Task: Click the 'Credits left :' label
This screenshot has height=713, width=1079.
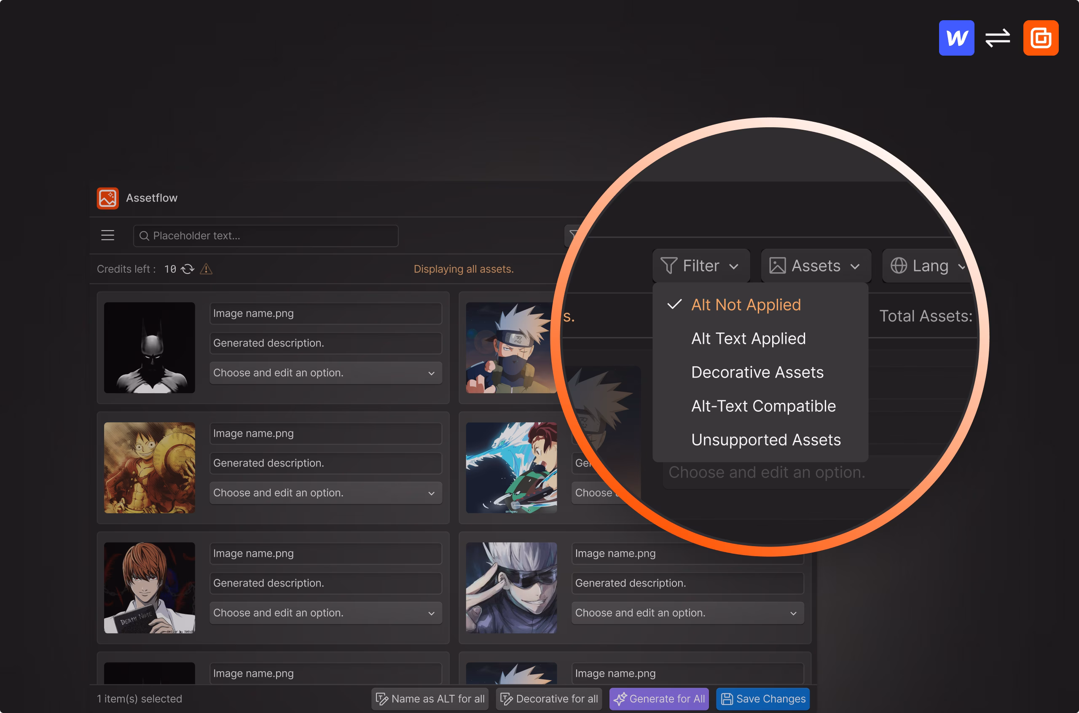Action: (126, 269)
